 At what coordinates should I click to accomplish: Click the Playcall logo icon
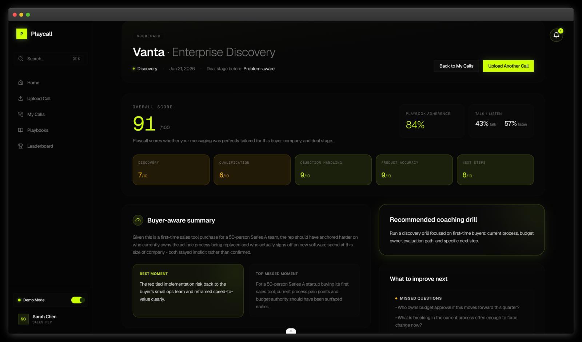click(21, 34)
